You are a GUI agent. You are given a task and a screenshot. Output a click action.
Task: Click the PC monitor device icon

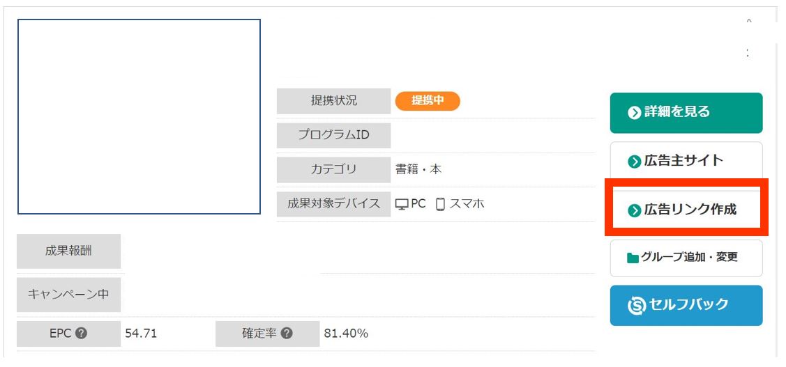[402, 204]
